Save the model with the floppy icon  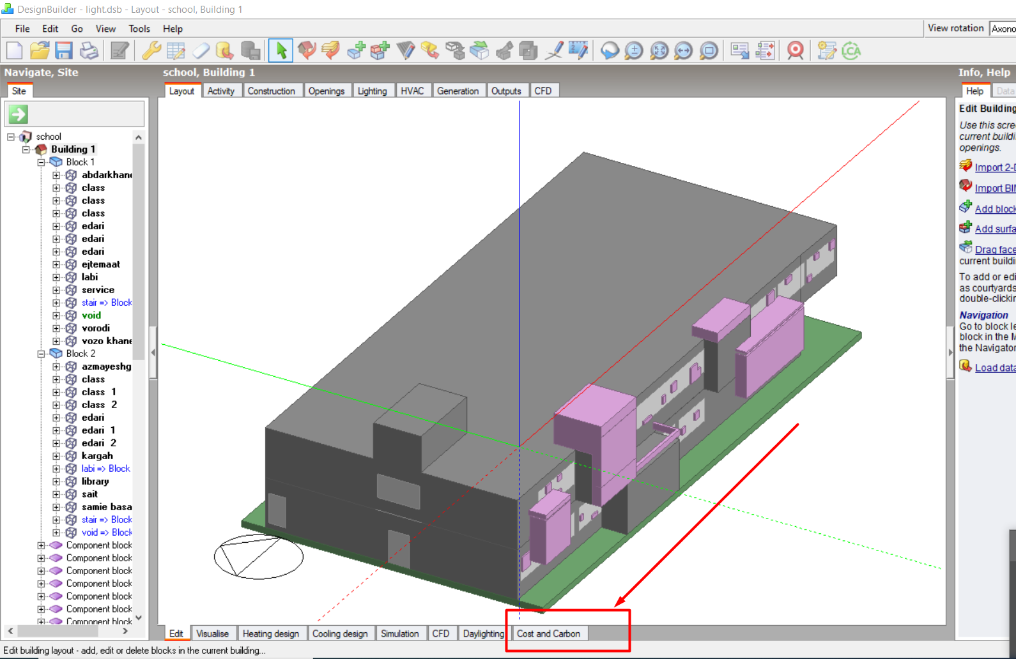pyautogui.click(x=63, y=50)
